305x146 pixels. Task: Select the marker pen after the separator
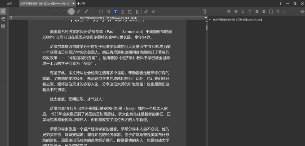146,12
